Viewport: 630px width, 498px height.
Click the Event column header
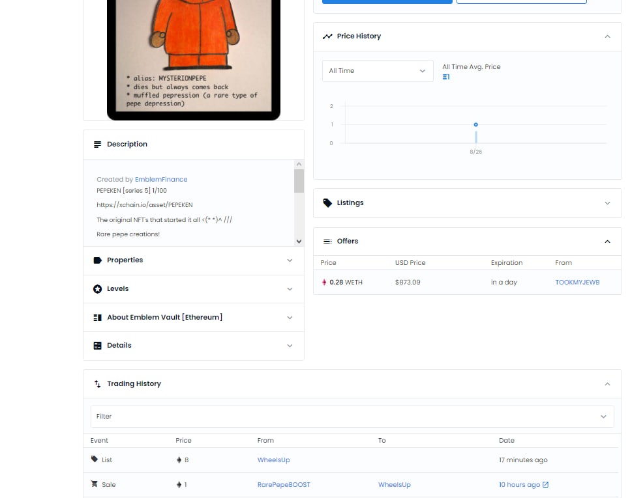tap(99, 440)
